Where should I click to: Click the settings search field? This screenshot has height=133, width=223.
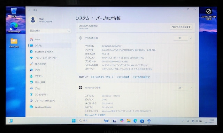(x=50, y=31)
